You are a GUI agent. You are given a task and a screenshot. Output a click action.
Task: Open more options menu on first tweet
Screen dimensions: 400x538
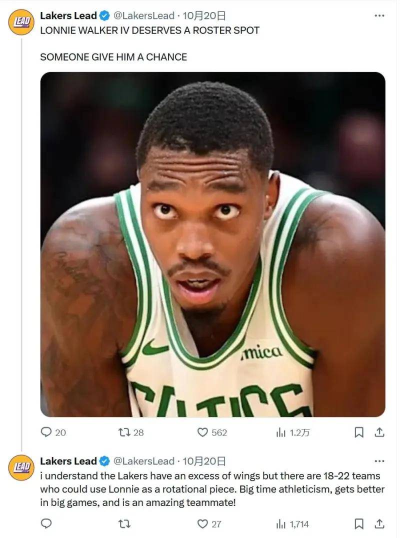coord(379,15)
